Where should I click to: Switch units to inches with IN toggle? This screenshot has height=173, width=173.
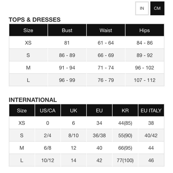142,8
